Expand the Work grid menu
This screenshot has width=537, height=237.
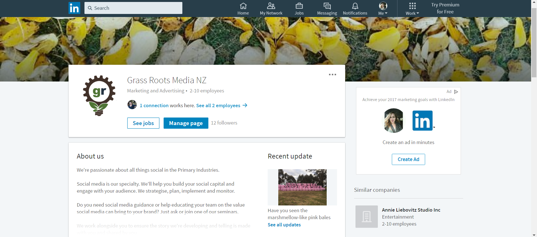point(412,9)
